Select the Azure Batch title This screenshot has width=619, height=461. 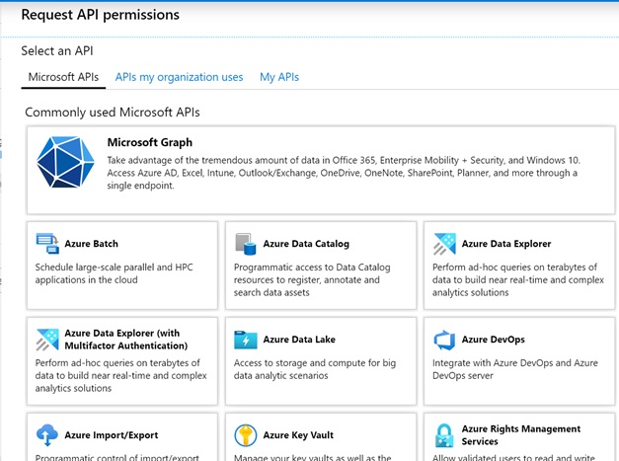pos(92,244)
